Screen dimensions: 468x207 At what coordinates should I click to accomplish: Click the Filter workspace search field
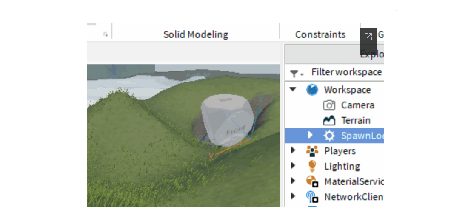tap(346, 72)
